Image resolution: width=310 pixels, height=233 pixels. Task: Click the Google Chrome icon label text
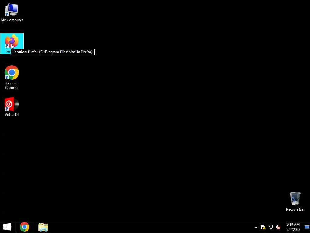click(x=12, y=85)
